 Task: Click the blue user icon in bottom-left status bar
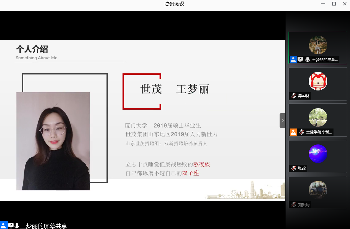click(x=4, y=226)
